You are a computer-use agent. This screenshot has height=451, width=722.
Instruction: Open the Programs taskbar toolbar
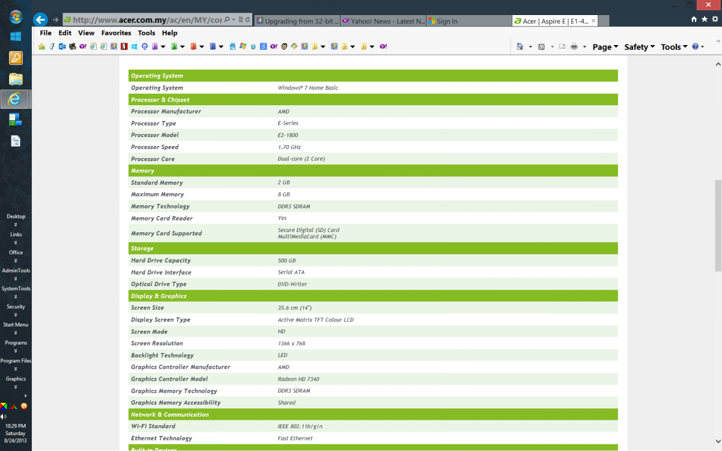16,343
